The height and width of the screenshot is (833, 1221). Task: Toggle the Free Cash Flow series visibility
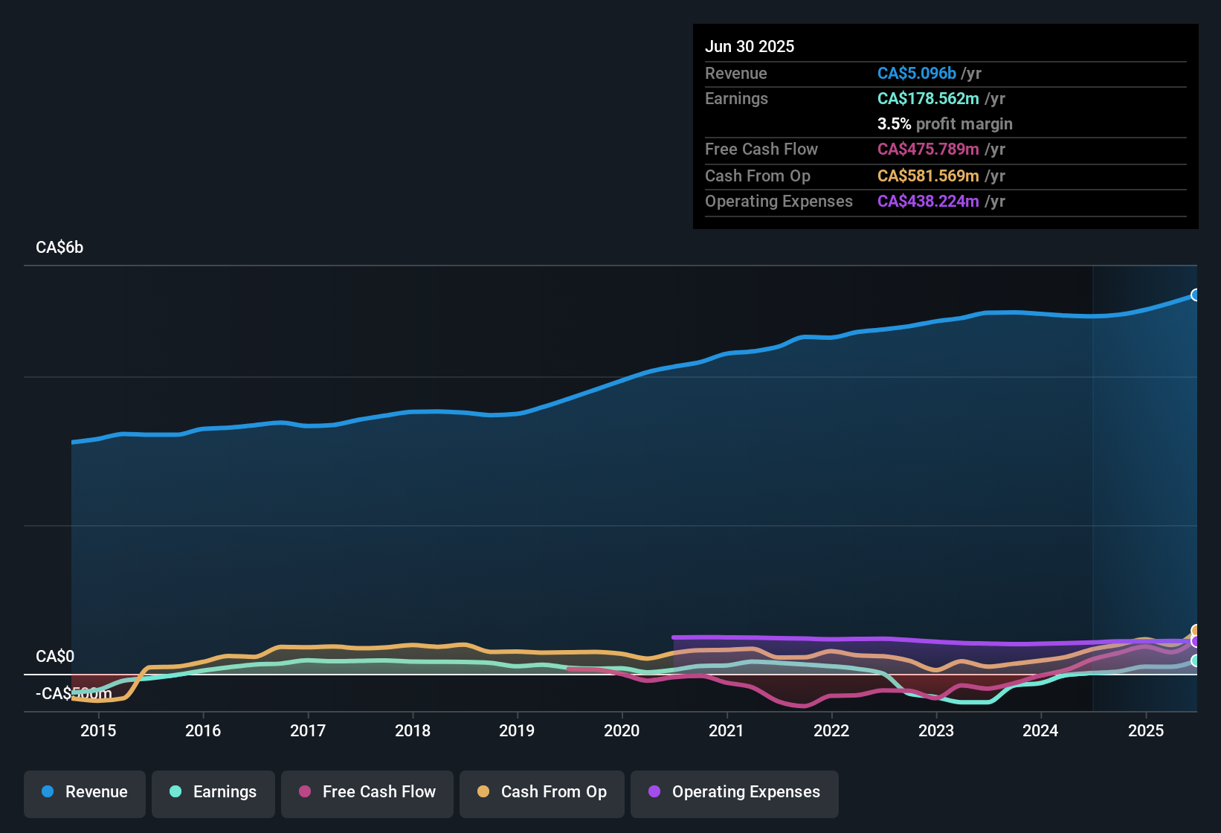[367, 792]
